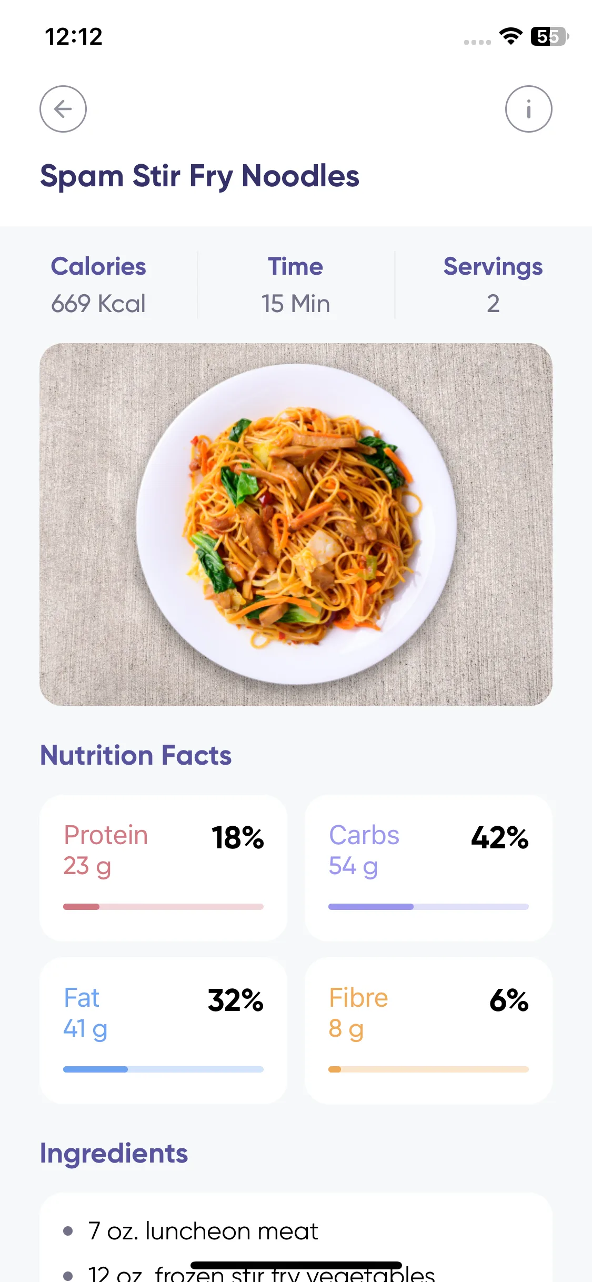Tap the Wi-Fi status icon
This screenshot has height=1282, width=592.
(510, 36)
